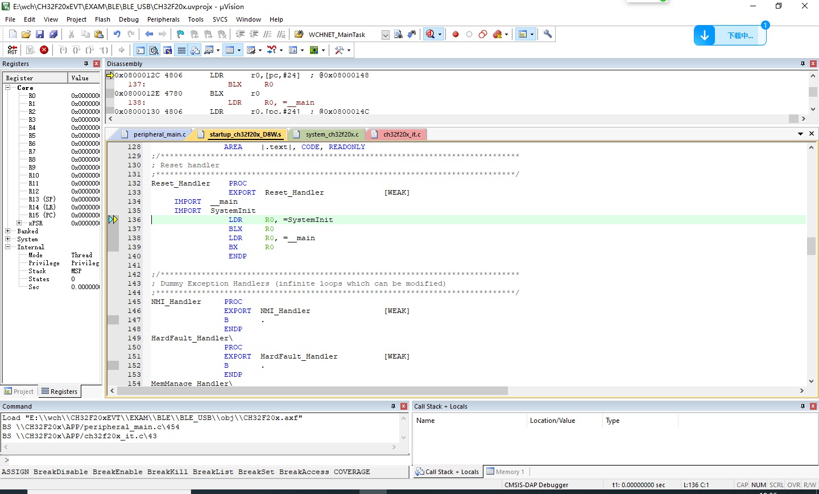819x494 pixels.
Task: Click the blue download-in-progress button
Action: coord(730,35)
